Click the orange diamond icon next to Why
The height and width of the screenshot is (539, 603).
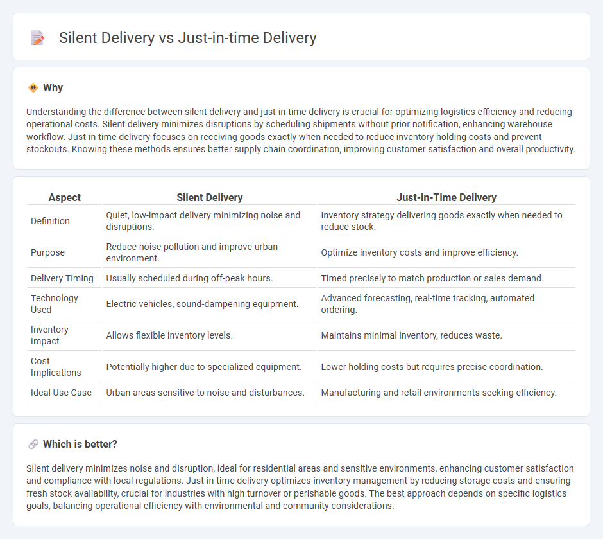33,88
